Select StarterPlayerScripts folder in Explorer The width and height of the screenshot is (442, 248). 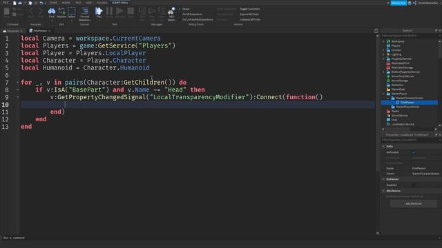tap(407, 107)
